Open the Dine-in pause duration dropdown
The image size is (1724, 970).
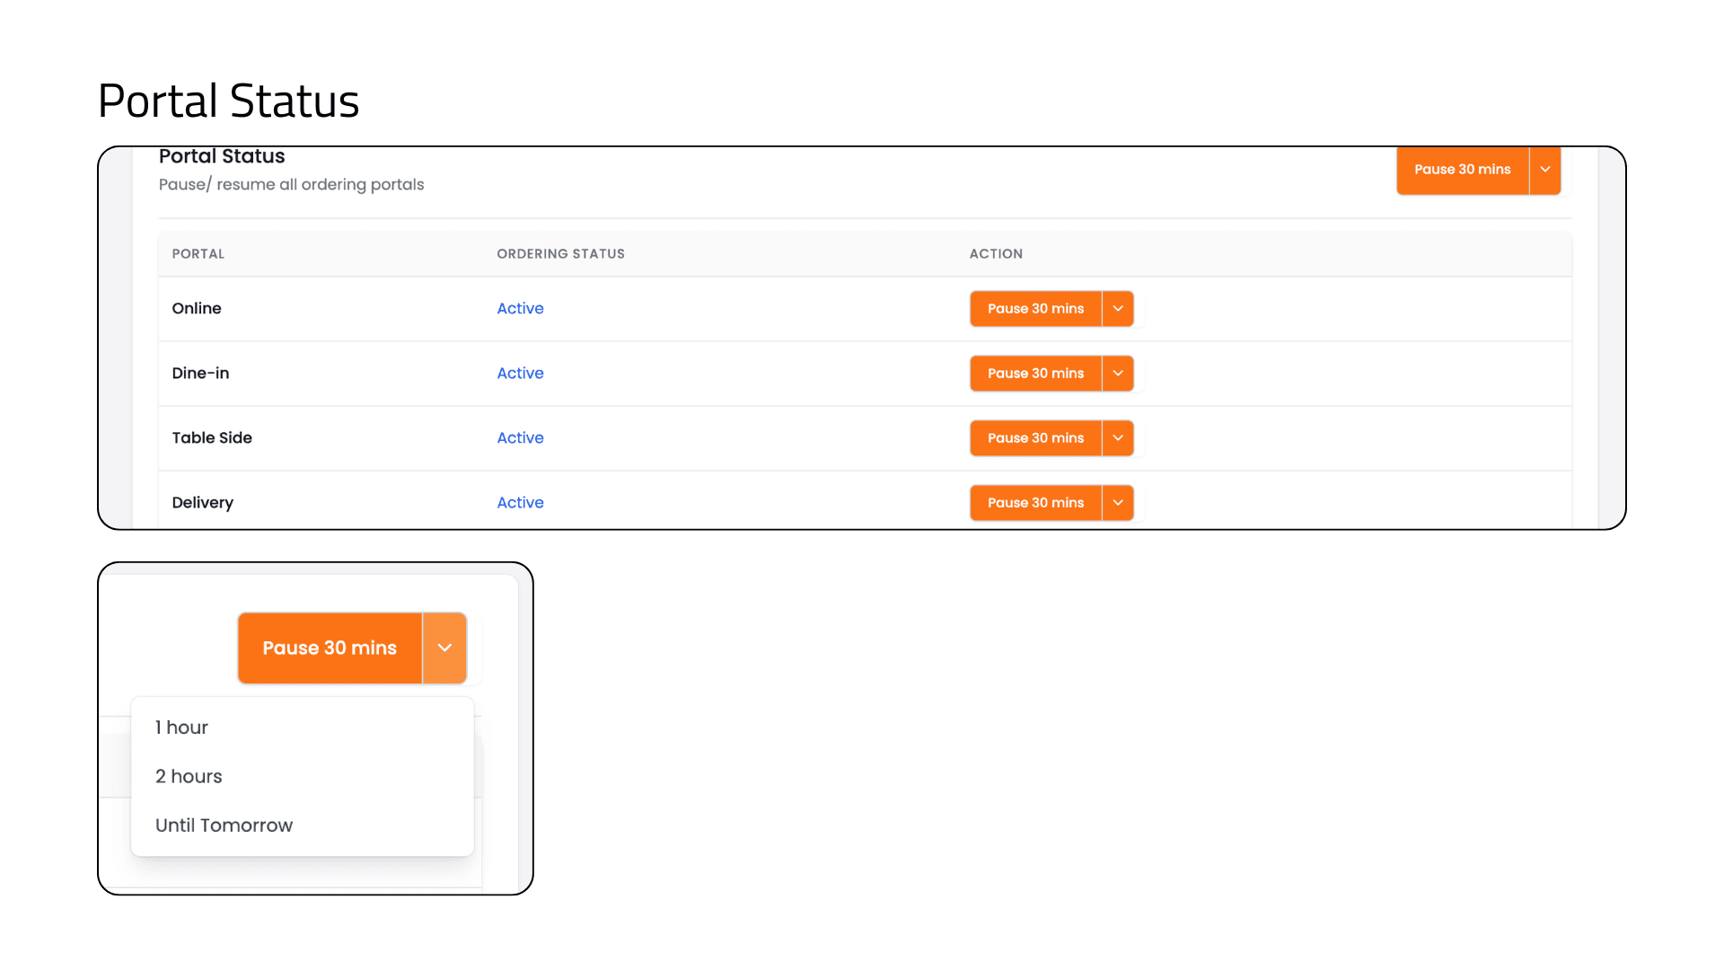(1118, 373)
